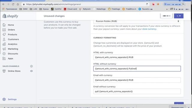
Task: Go back in browser
Action: (3, 4)
